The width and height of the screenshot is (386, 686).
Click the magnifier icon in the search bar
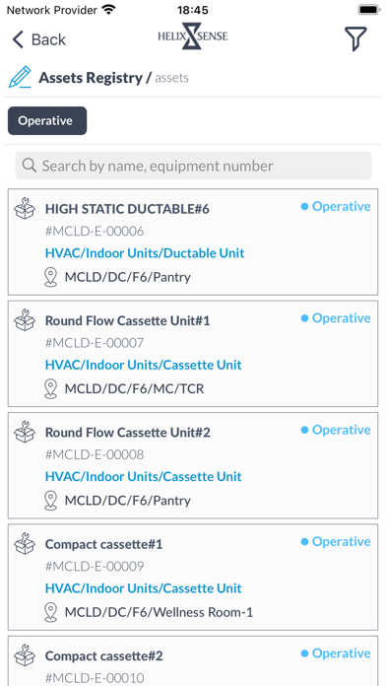pyautogui.click(x=30, y=166)
